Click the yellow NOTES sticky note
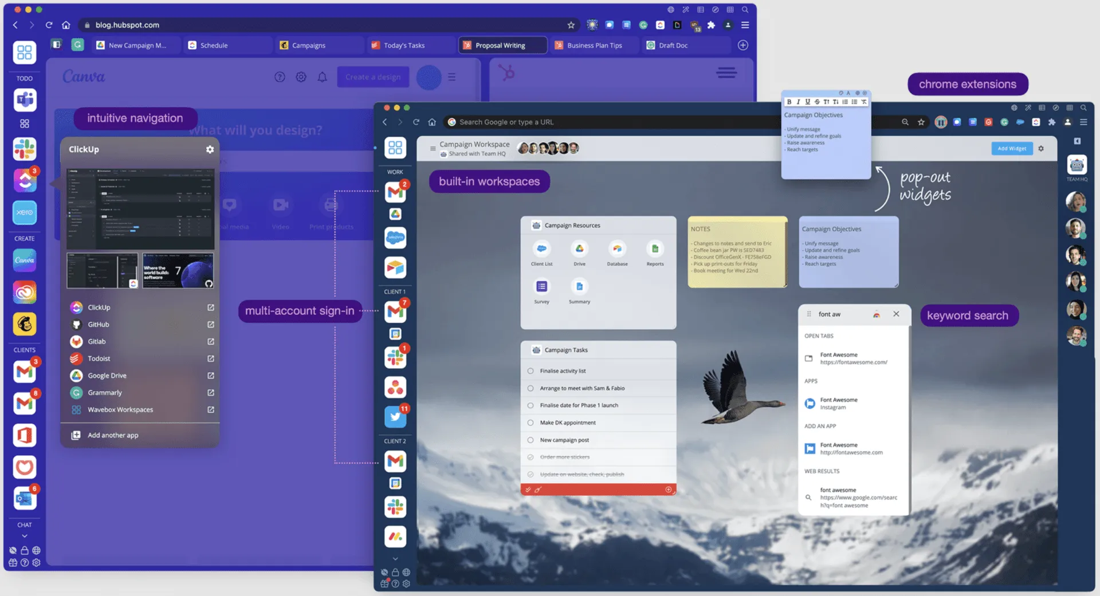Screen dimensions: 1100x596 pyautogui.click(x=737, y=252)
